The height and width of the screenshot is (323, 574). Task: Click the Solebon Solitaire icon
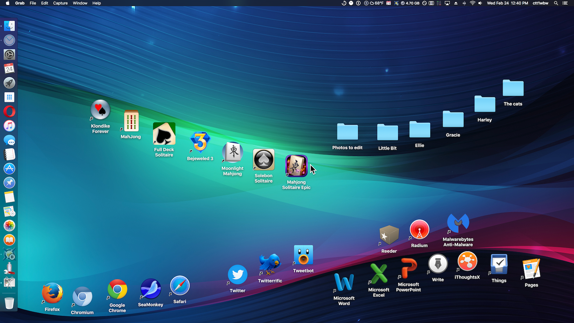coord(264,160)
